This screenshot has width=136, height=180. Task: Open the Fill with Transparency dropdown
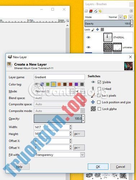[x=59, y=155]
